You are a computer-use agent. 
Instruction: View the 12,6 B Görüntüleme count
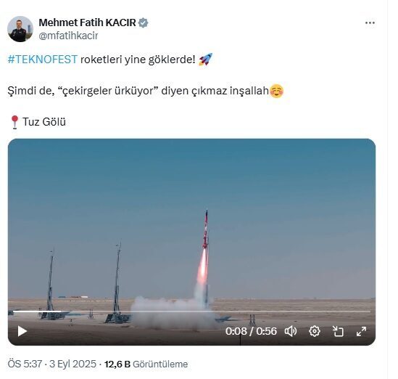(146, 364)
